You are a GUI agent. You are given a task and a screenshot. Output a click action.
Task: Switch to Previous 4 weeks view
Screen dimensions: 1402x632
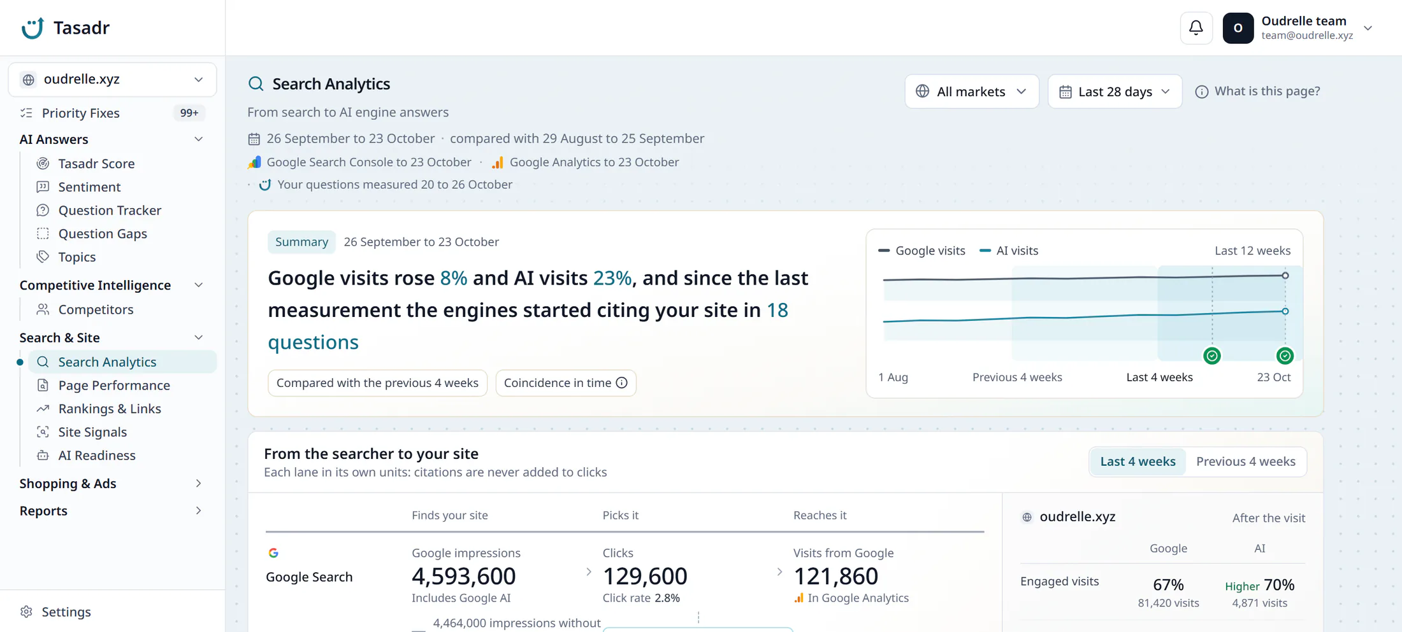1245,461
